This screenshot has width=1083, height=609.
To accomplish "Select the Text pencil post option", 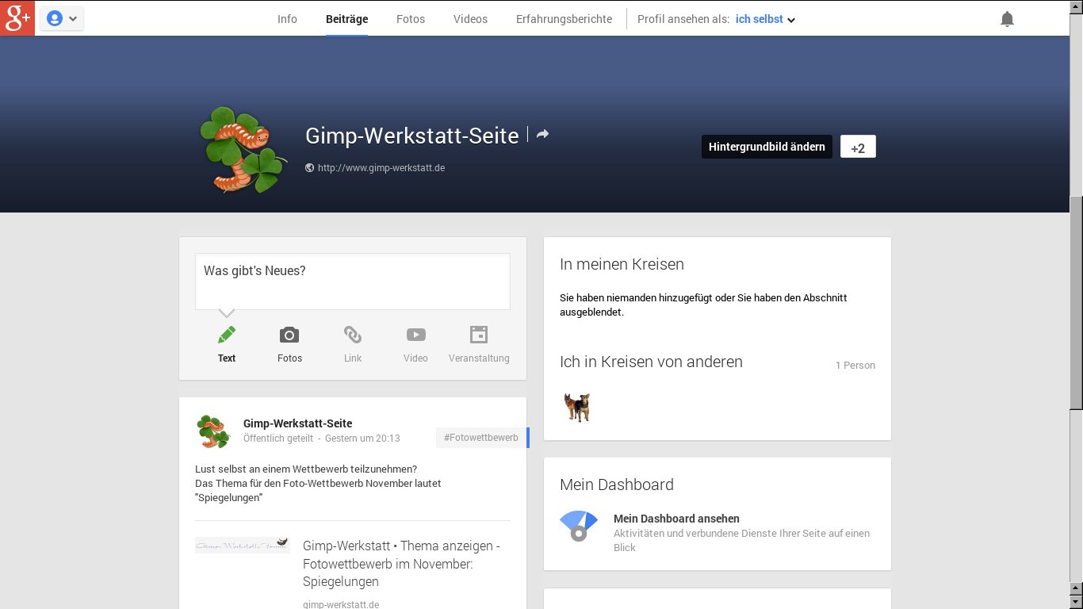I will (x=227, y=344).
